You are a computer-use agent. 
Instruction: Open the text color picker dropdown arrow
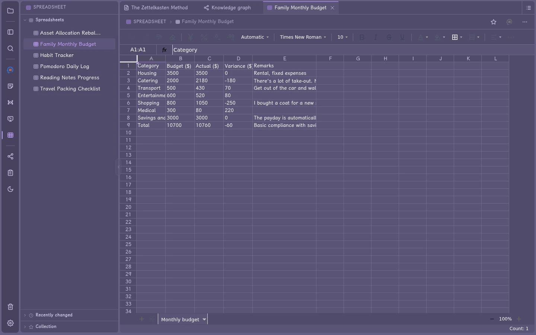[x=427, y=37]
